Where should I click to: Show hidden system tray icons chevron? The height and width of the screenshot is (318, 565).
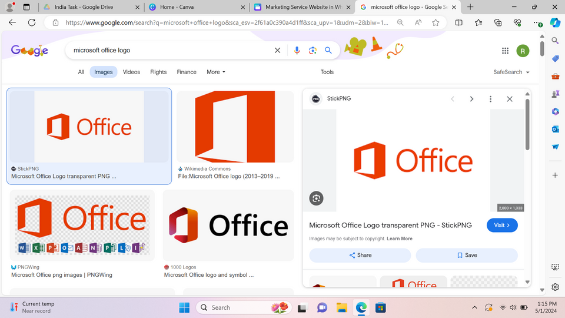pyautogui.click(x=474, y=307)
